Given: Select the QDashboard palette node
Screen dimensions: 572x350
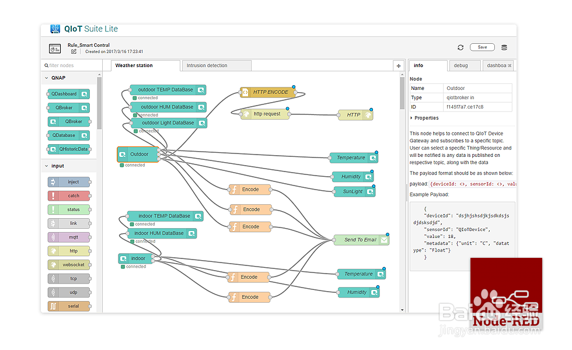Looking at the screenshot, I should [x=69, y=94].
